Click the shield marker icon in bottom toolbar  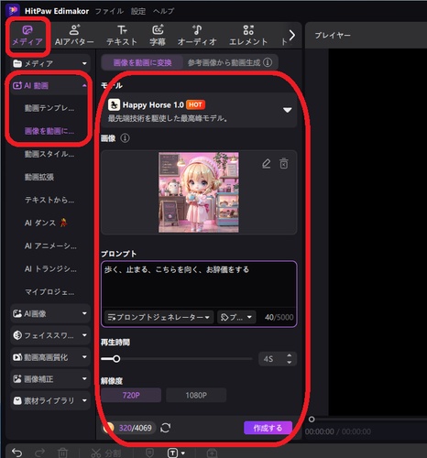coord(149,453)
